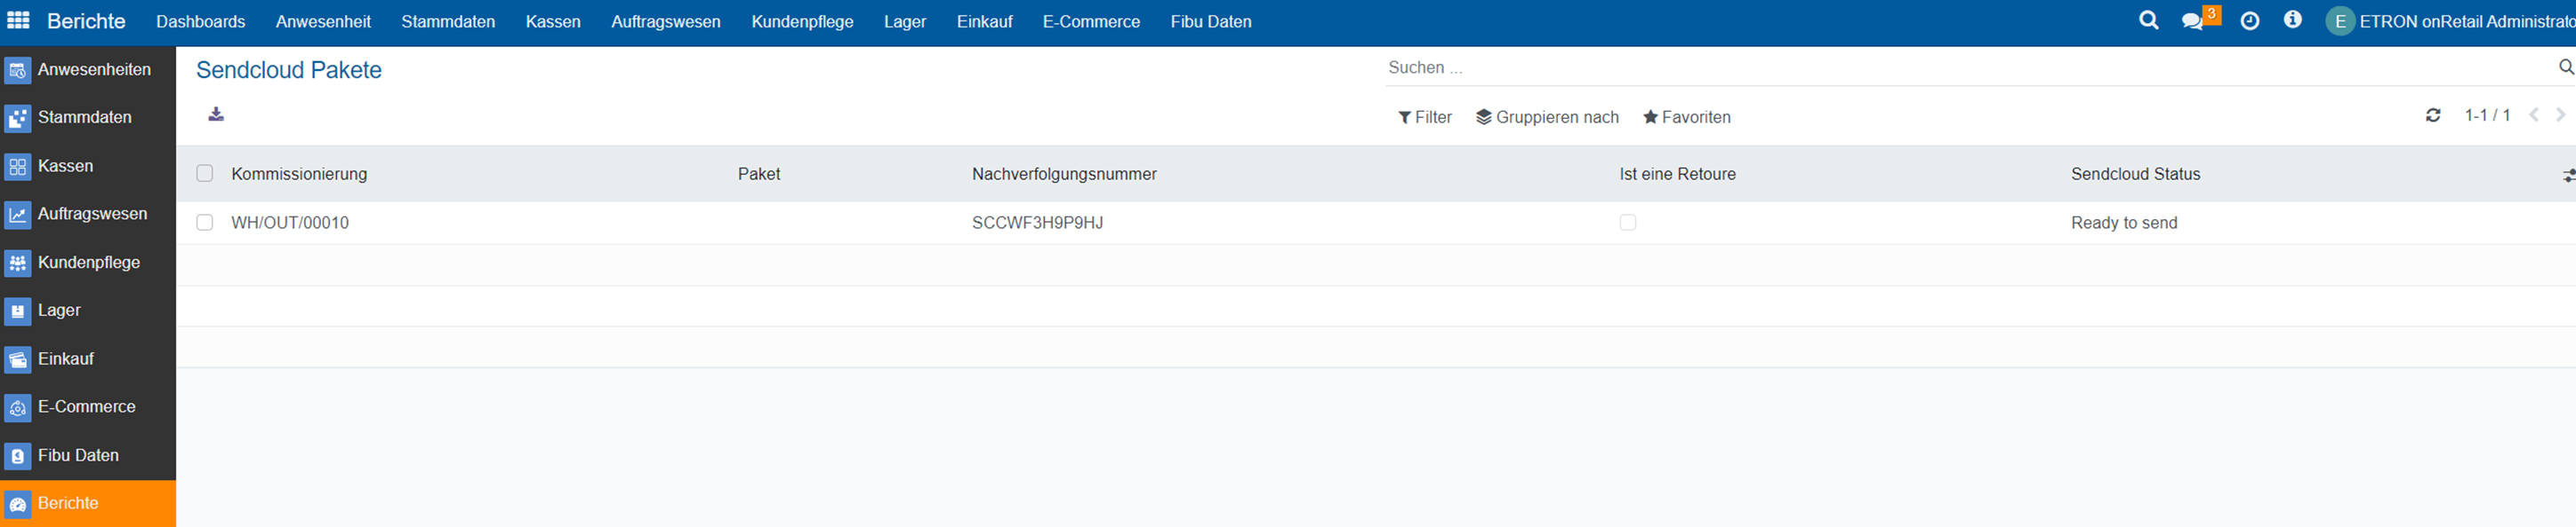Viewport: 2576px width, 527px height.
Task: Open the Gruppieren nach dropdown
Action: tap(1547, 117)
